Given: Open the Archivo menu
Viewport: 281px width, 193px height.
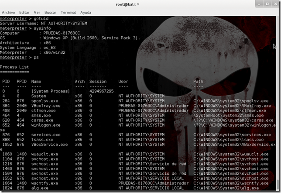Looking at the screenshot, I should (x=8, y=12).
